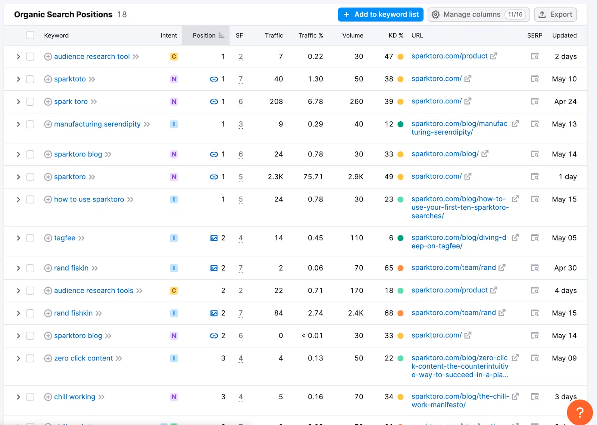Open manufacturing serendipity keyword link
Viewport: 597px width, 425px height.
pyautogui.click(x=97, y=124)
